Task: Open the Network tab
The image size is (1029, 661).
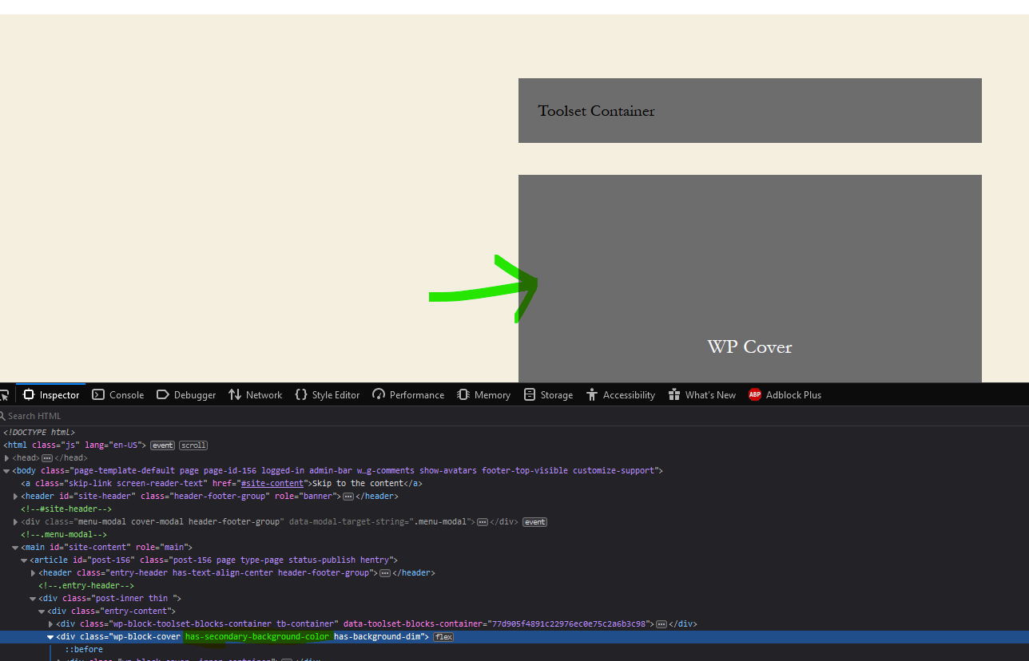Action: 256,395
